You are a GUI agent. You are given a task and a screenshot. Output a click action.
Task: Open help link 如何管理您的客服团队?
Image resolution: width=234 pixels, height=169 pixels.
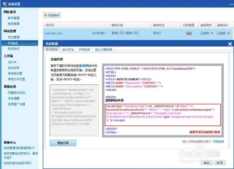(19, 148)
